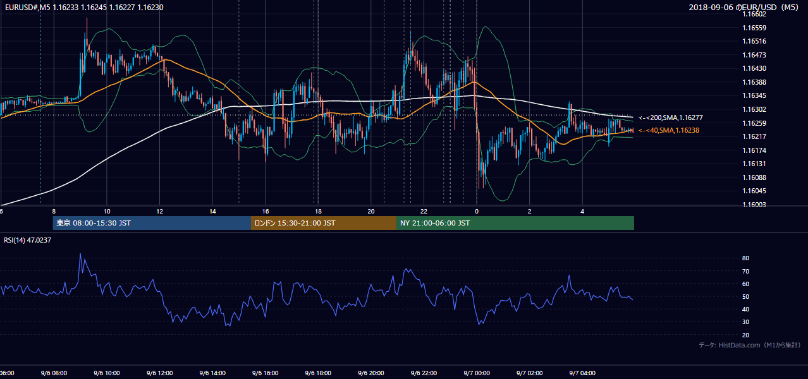
Task: Click hour label 16 under the price chart
Action: pos(266,212)
